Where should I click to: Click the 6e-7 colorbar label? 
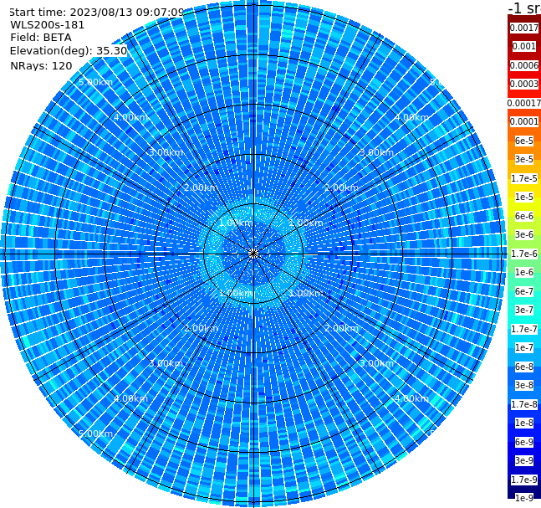click(x=524, y=291)
